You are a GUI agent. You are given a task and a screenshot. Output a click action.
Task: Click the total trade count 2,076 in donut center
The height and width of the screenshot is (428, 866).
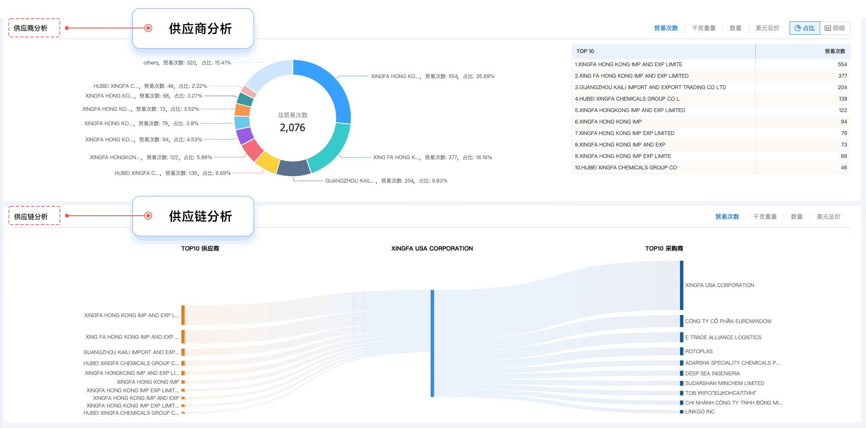click(293, 127)
